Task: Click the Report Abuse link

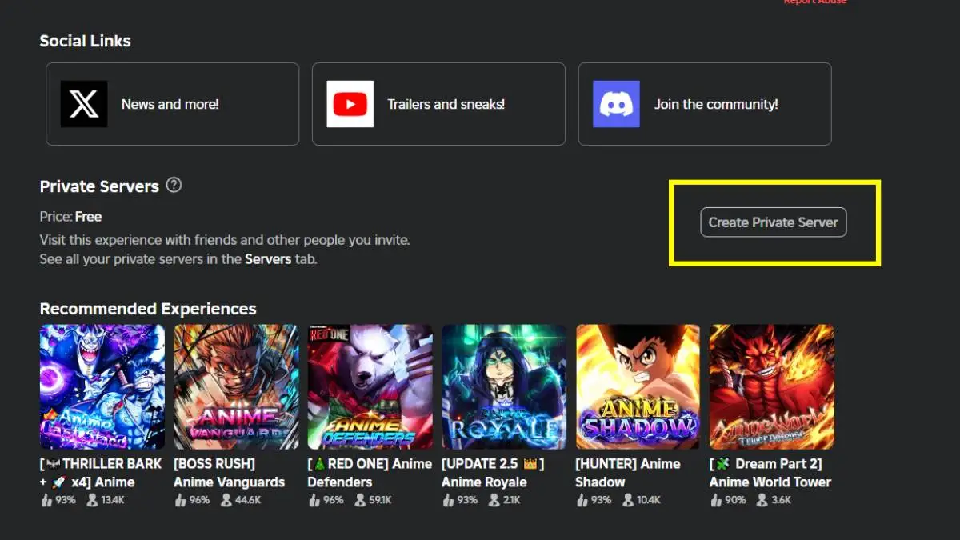Action: (814, 2)
